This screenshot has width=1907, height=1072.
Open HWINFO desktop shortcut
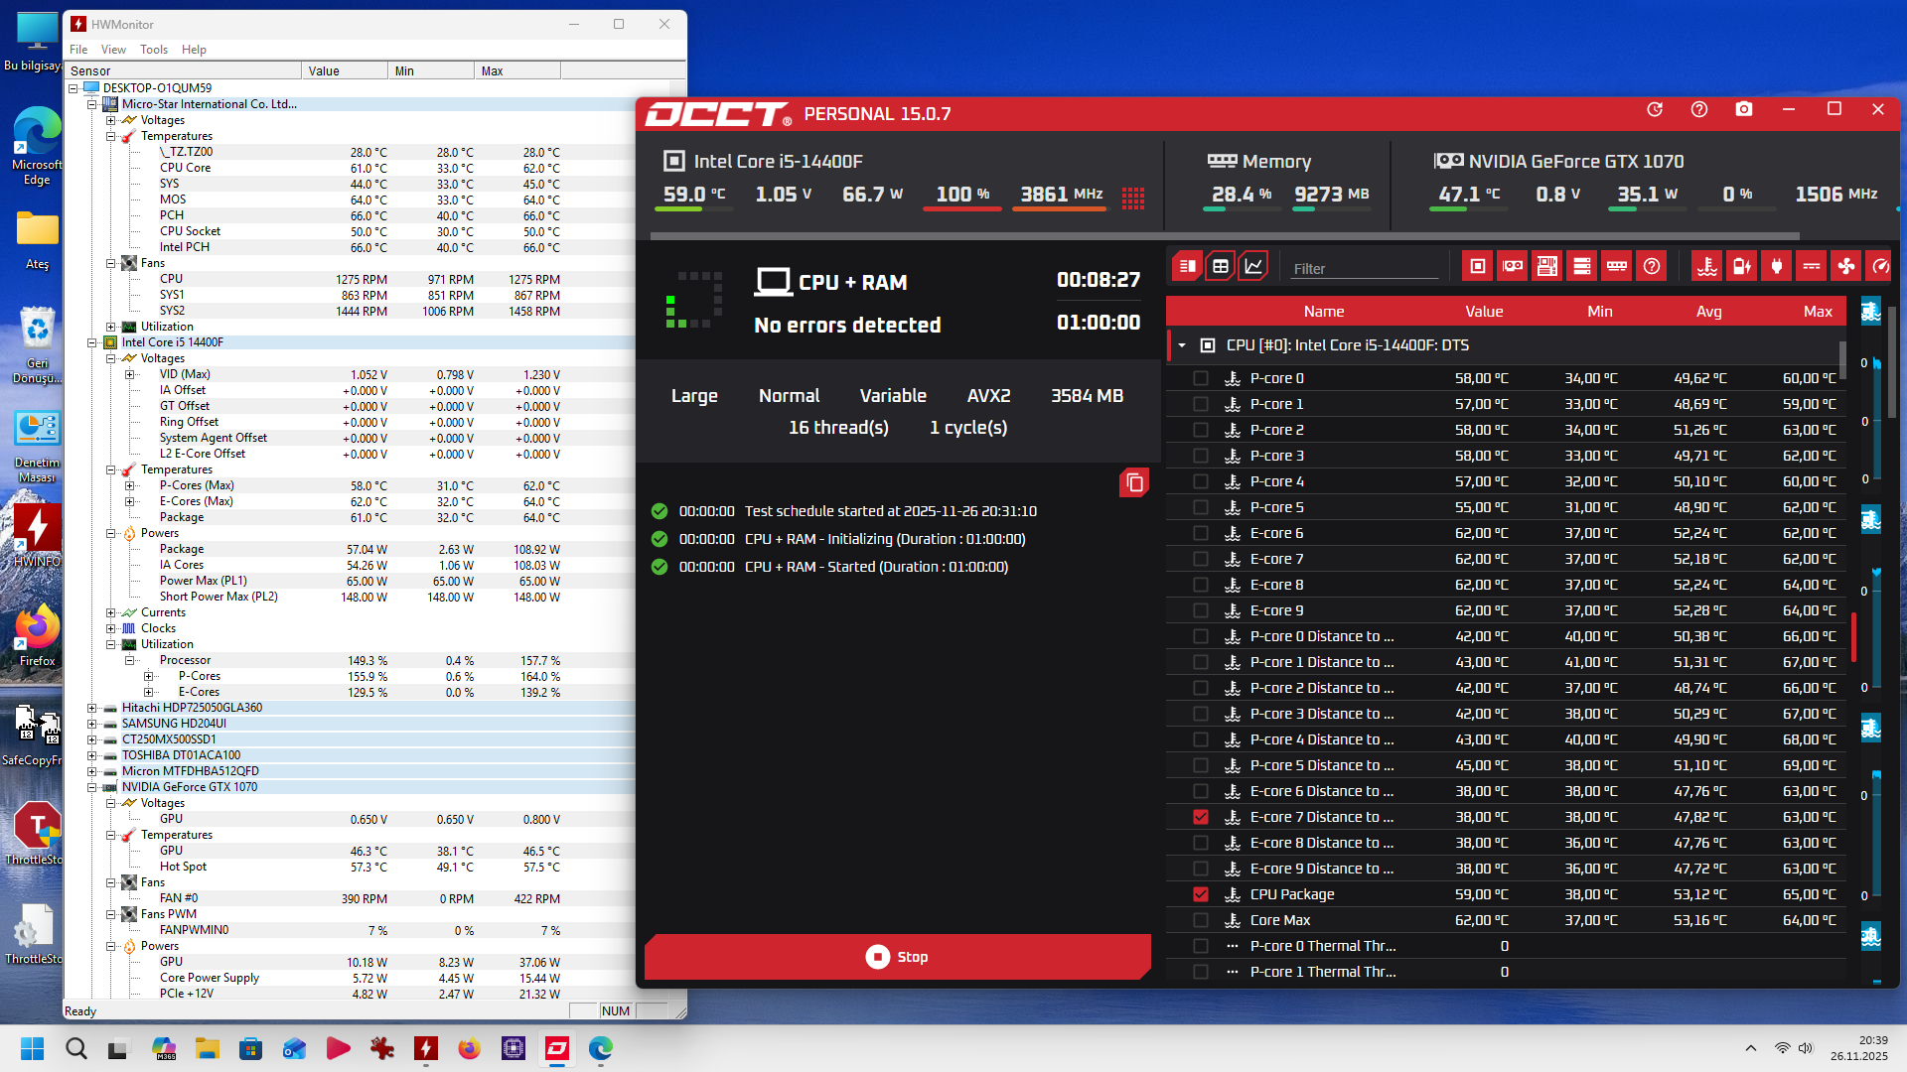(37, 535)
